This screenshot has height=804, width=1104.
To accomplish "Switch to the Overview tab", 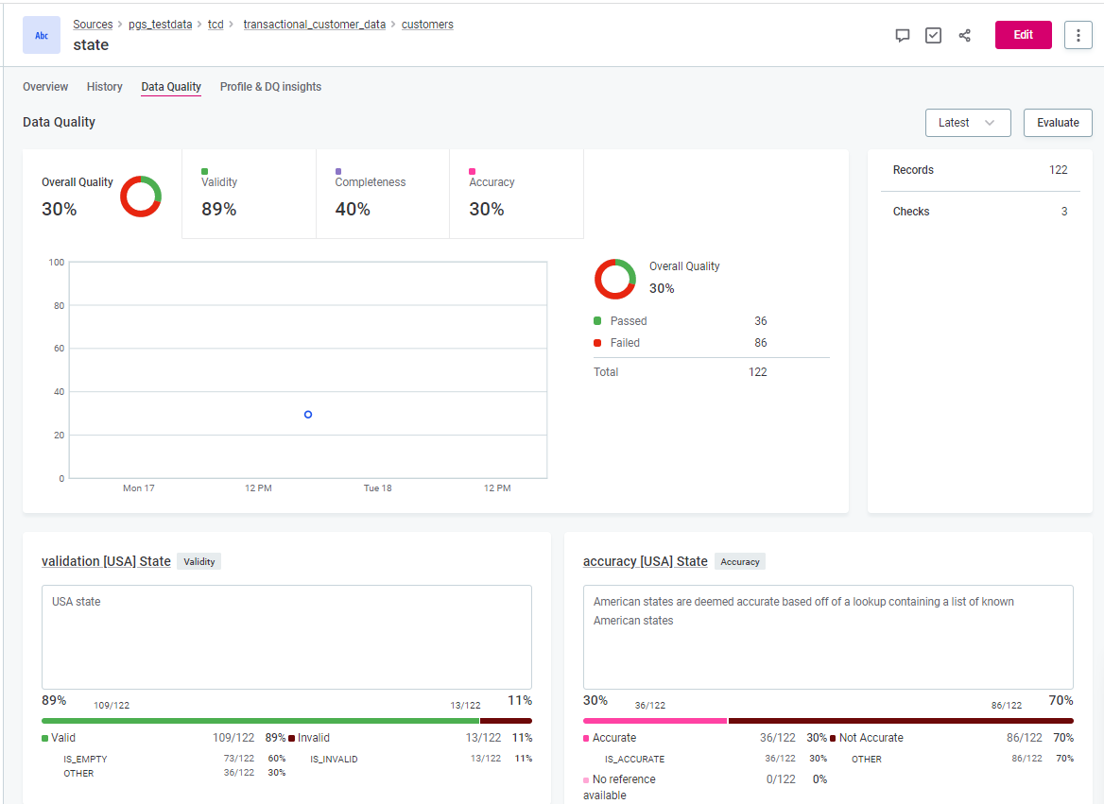I will 45,87.
